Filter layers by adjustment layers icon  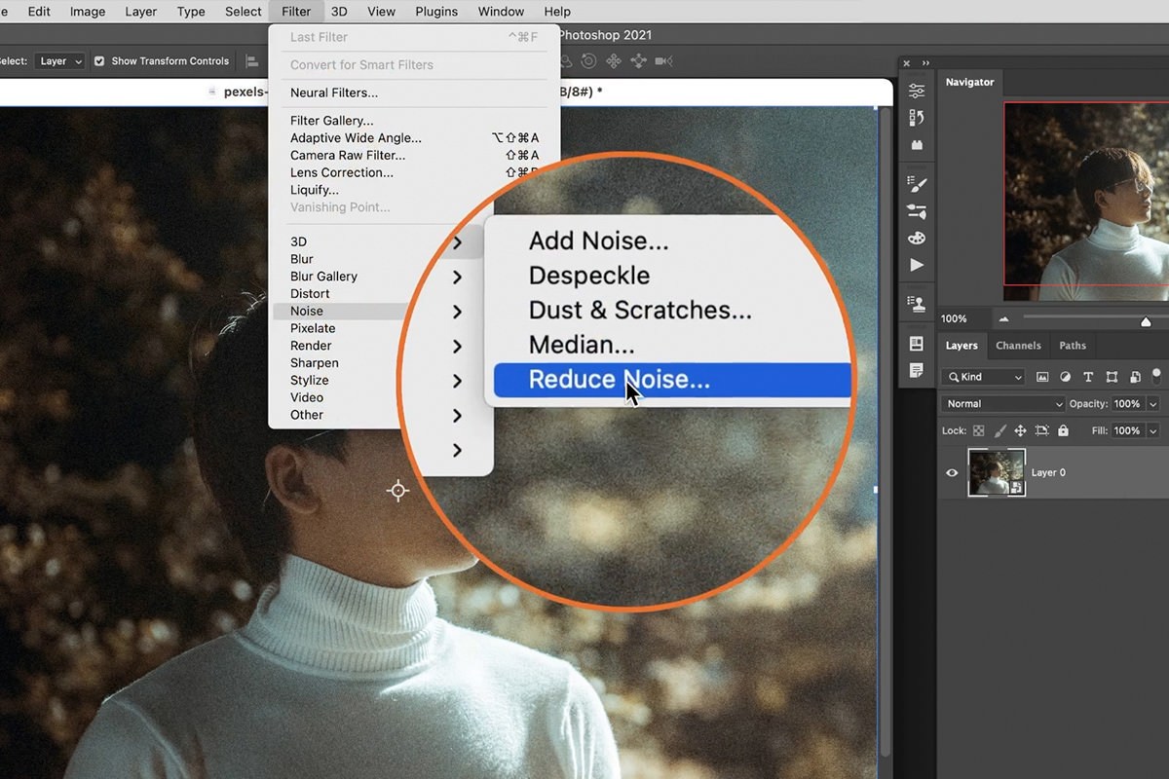click(x=1065, y=377)
